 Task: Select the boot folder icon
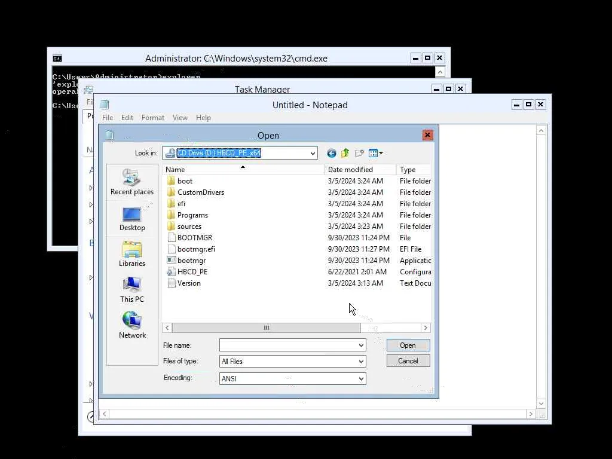click(x=171, y=180)
